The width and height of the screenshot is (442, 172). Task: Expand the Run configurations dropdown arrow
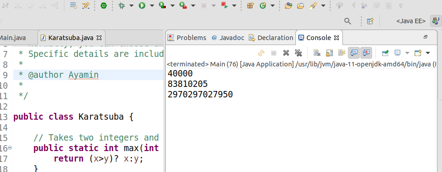[x=152, y=5]
